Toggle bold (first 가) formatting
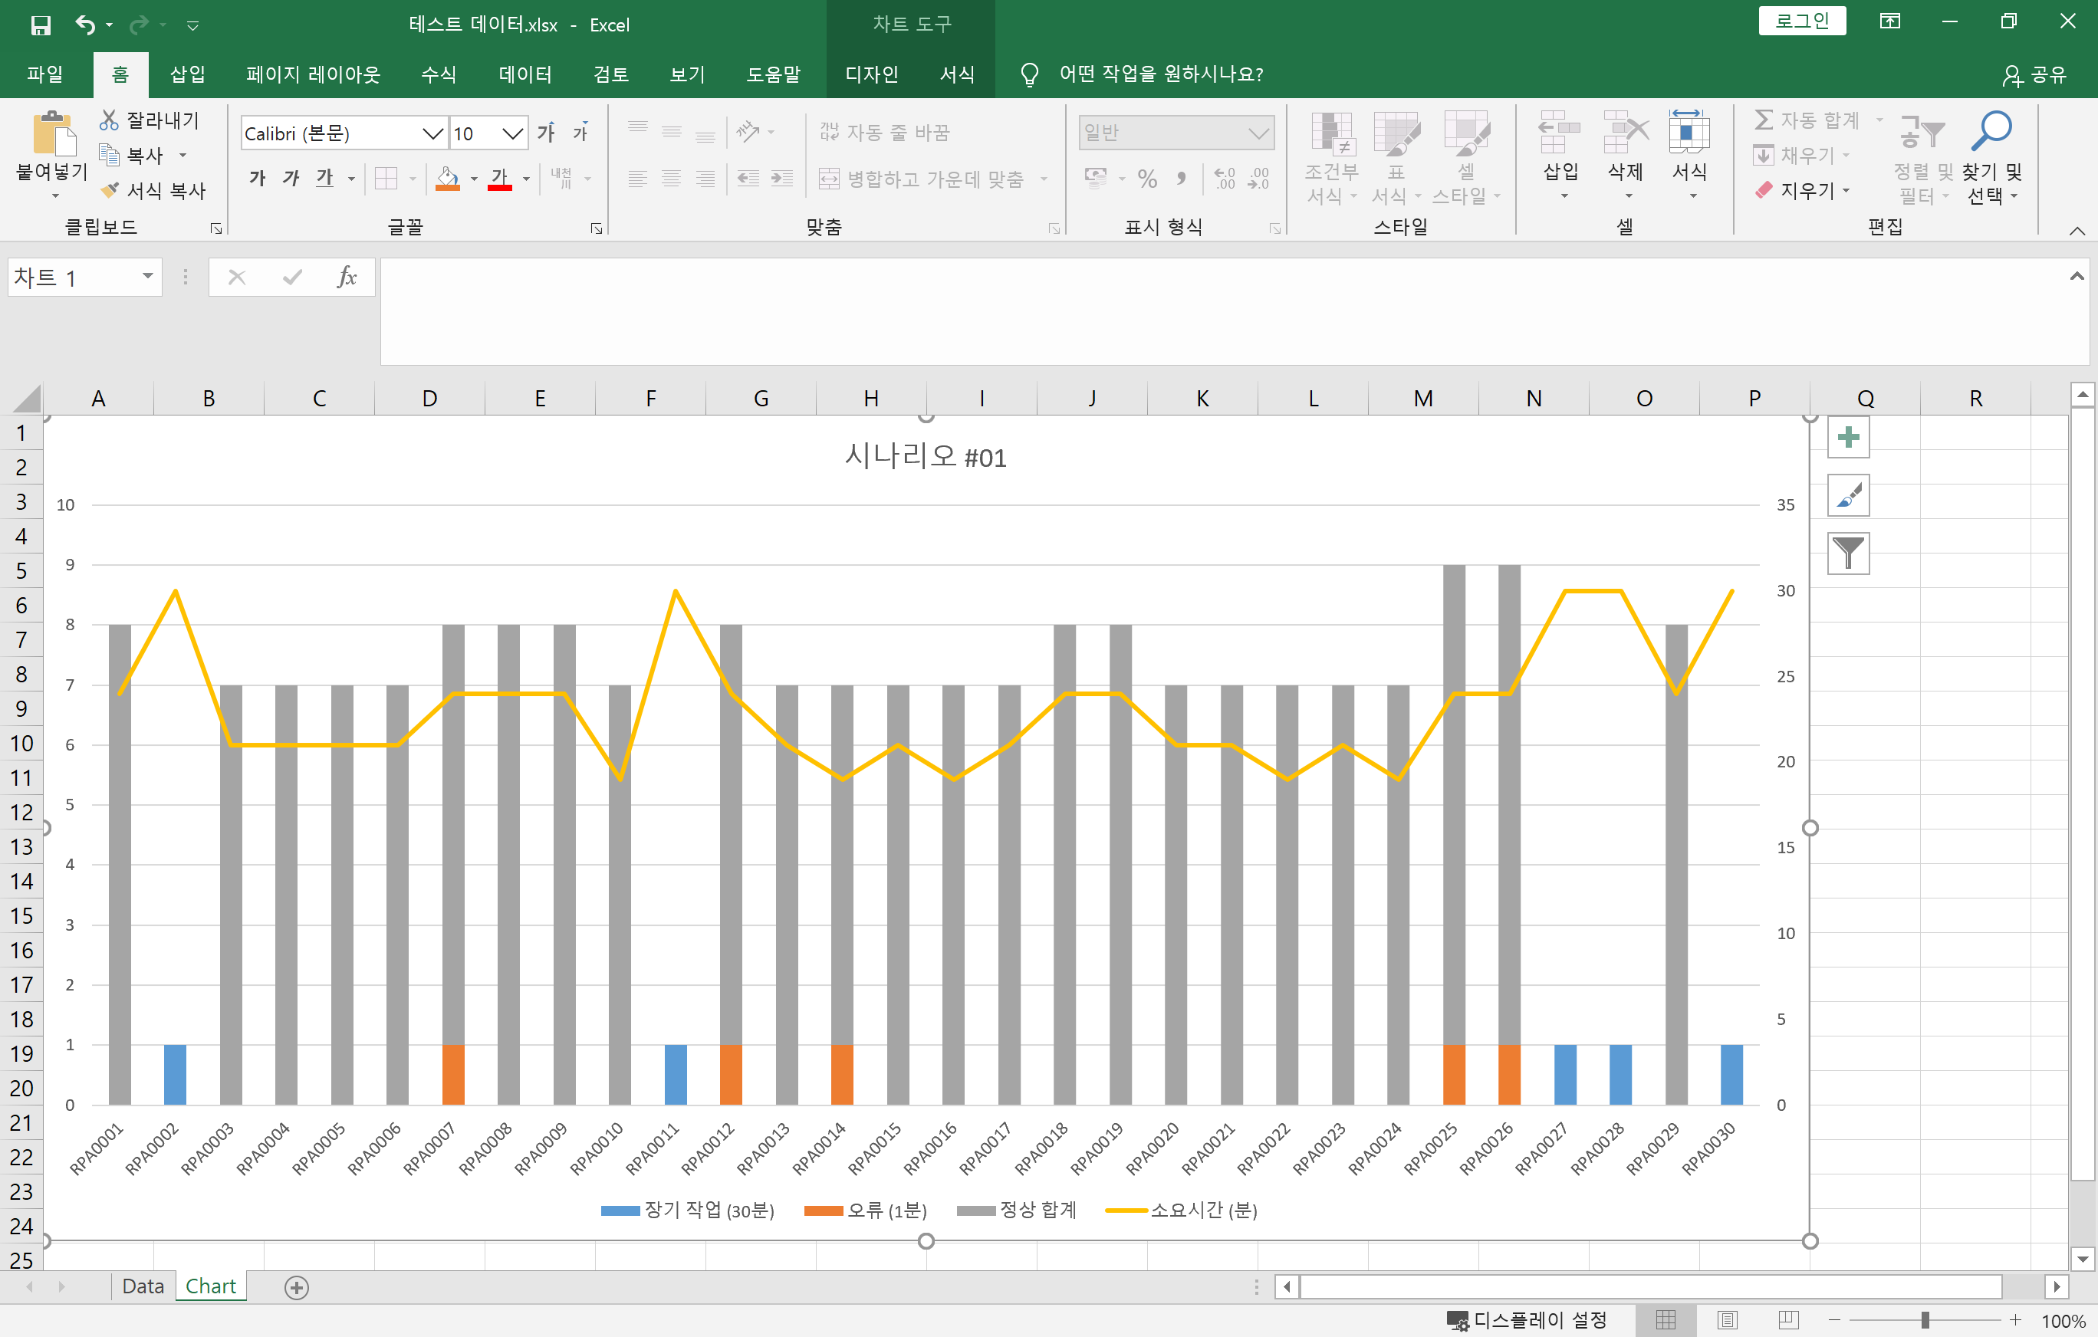The width and height of the screenshot is (2098, 1337). coord(257,179)
